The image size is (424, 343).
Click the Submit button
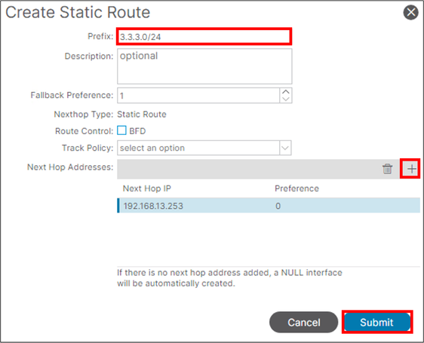377,322
